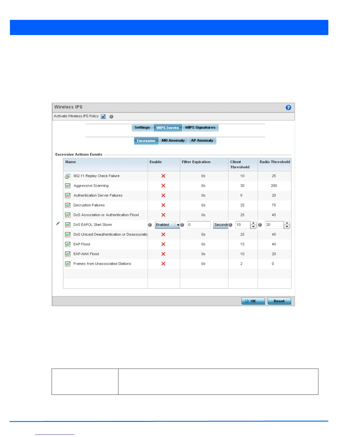Click the Reset button
338x437 pixels.
point(279,301)
